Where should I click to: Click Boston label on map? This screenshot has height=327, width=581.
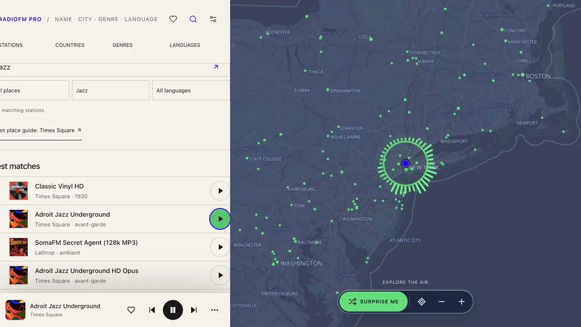pos(538,76)
